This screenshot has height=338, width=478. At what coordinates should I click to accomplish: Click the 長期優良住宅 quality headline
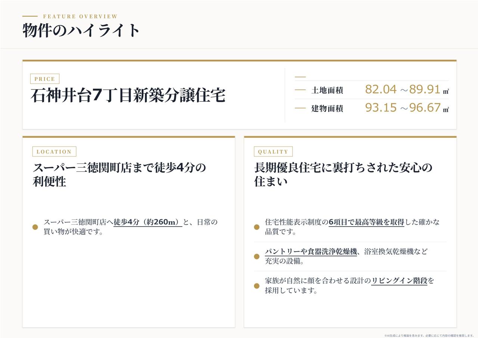click(x=343, y=175)
